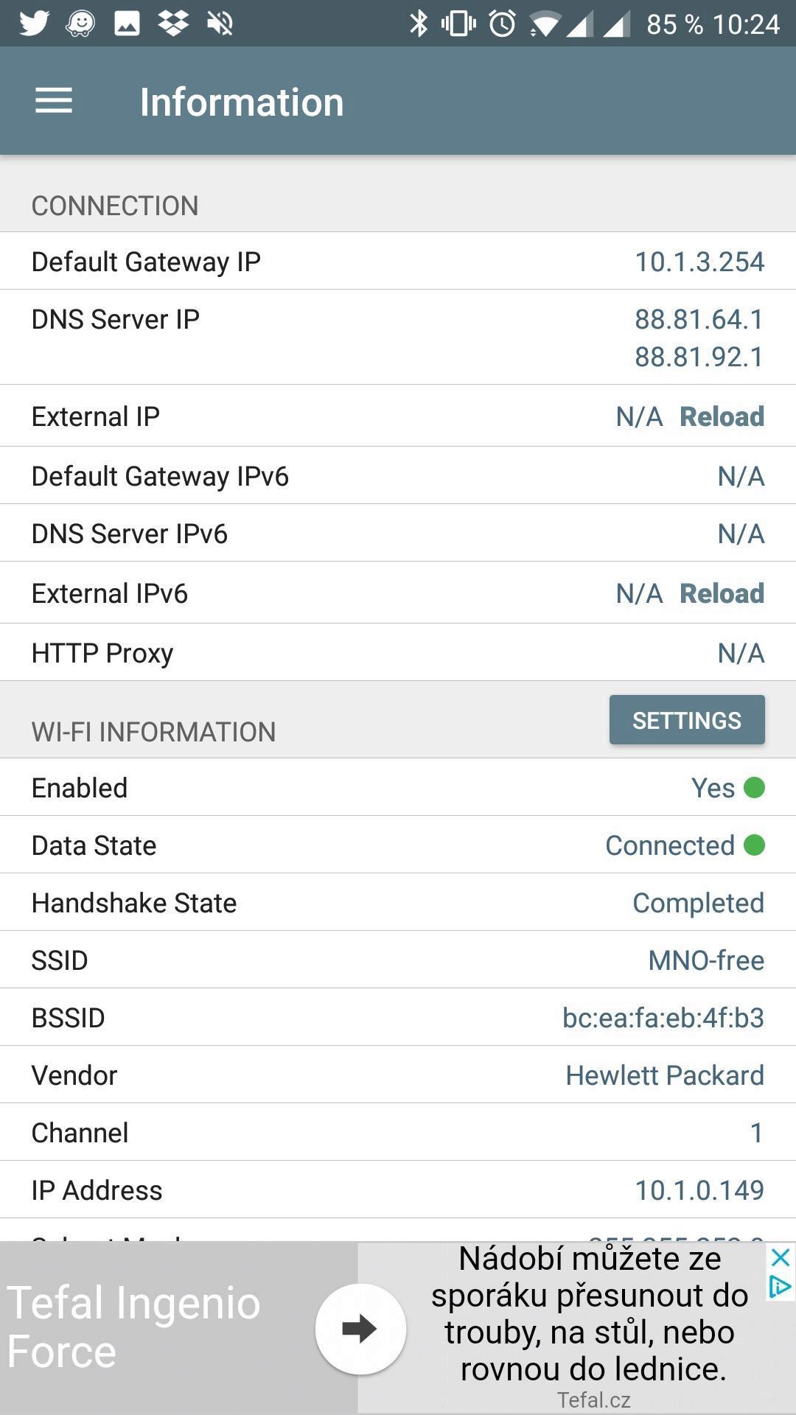Reload the External IPv6 value
Viewport: 796px width, 1415px height.
point(722,593)
